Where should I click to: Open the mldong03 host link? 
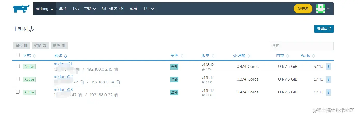(x=63, y=90)
